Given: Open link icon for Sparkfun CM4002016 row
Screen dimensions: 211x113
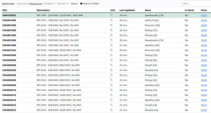Looking at the screenshot, I should (111, 100).
